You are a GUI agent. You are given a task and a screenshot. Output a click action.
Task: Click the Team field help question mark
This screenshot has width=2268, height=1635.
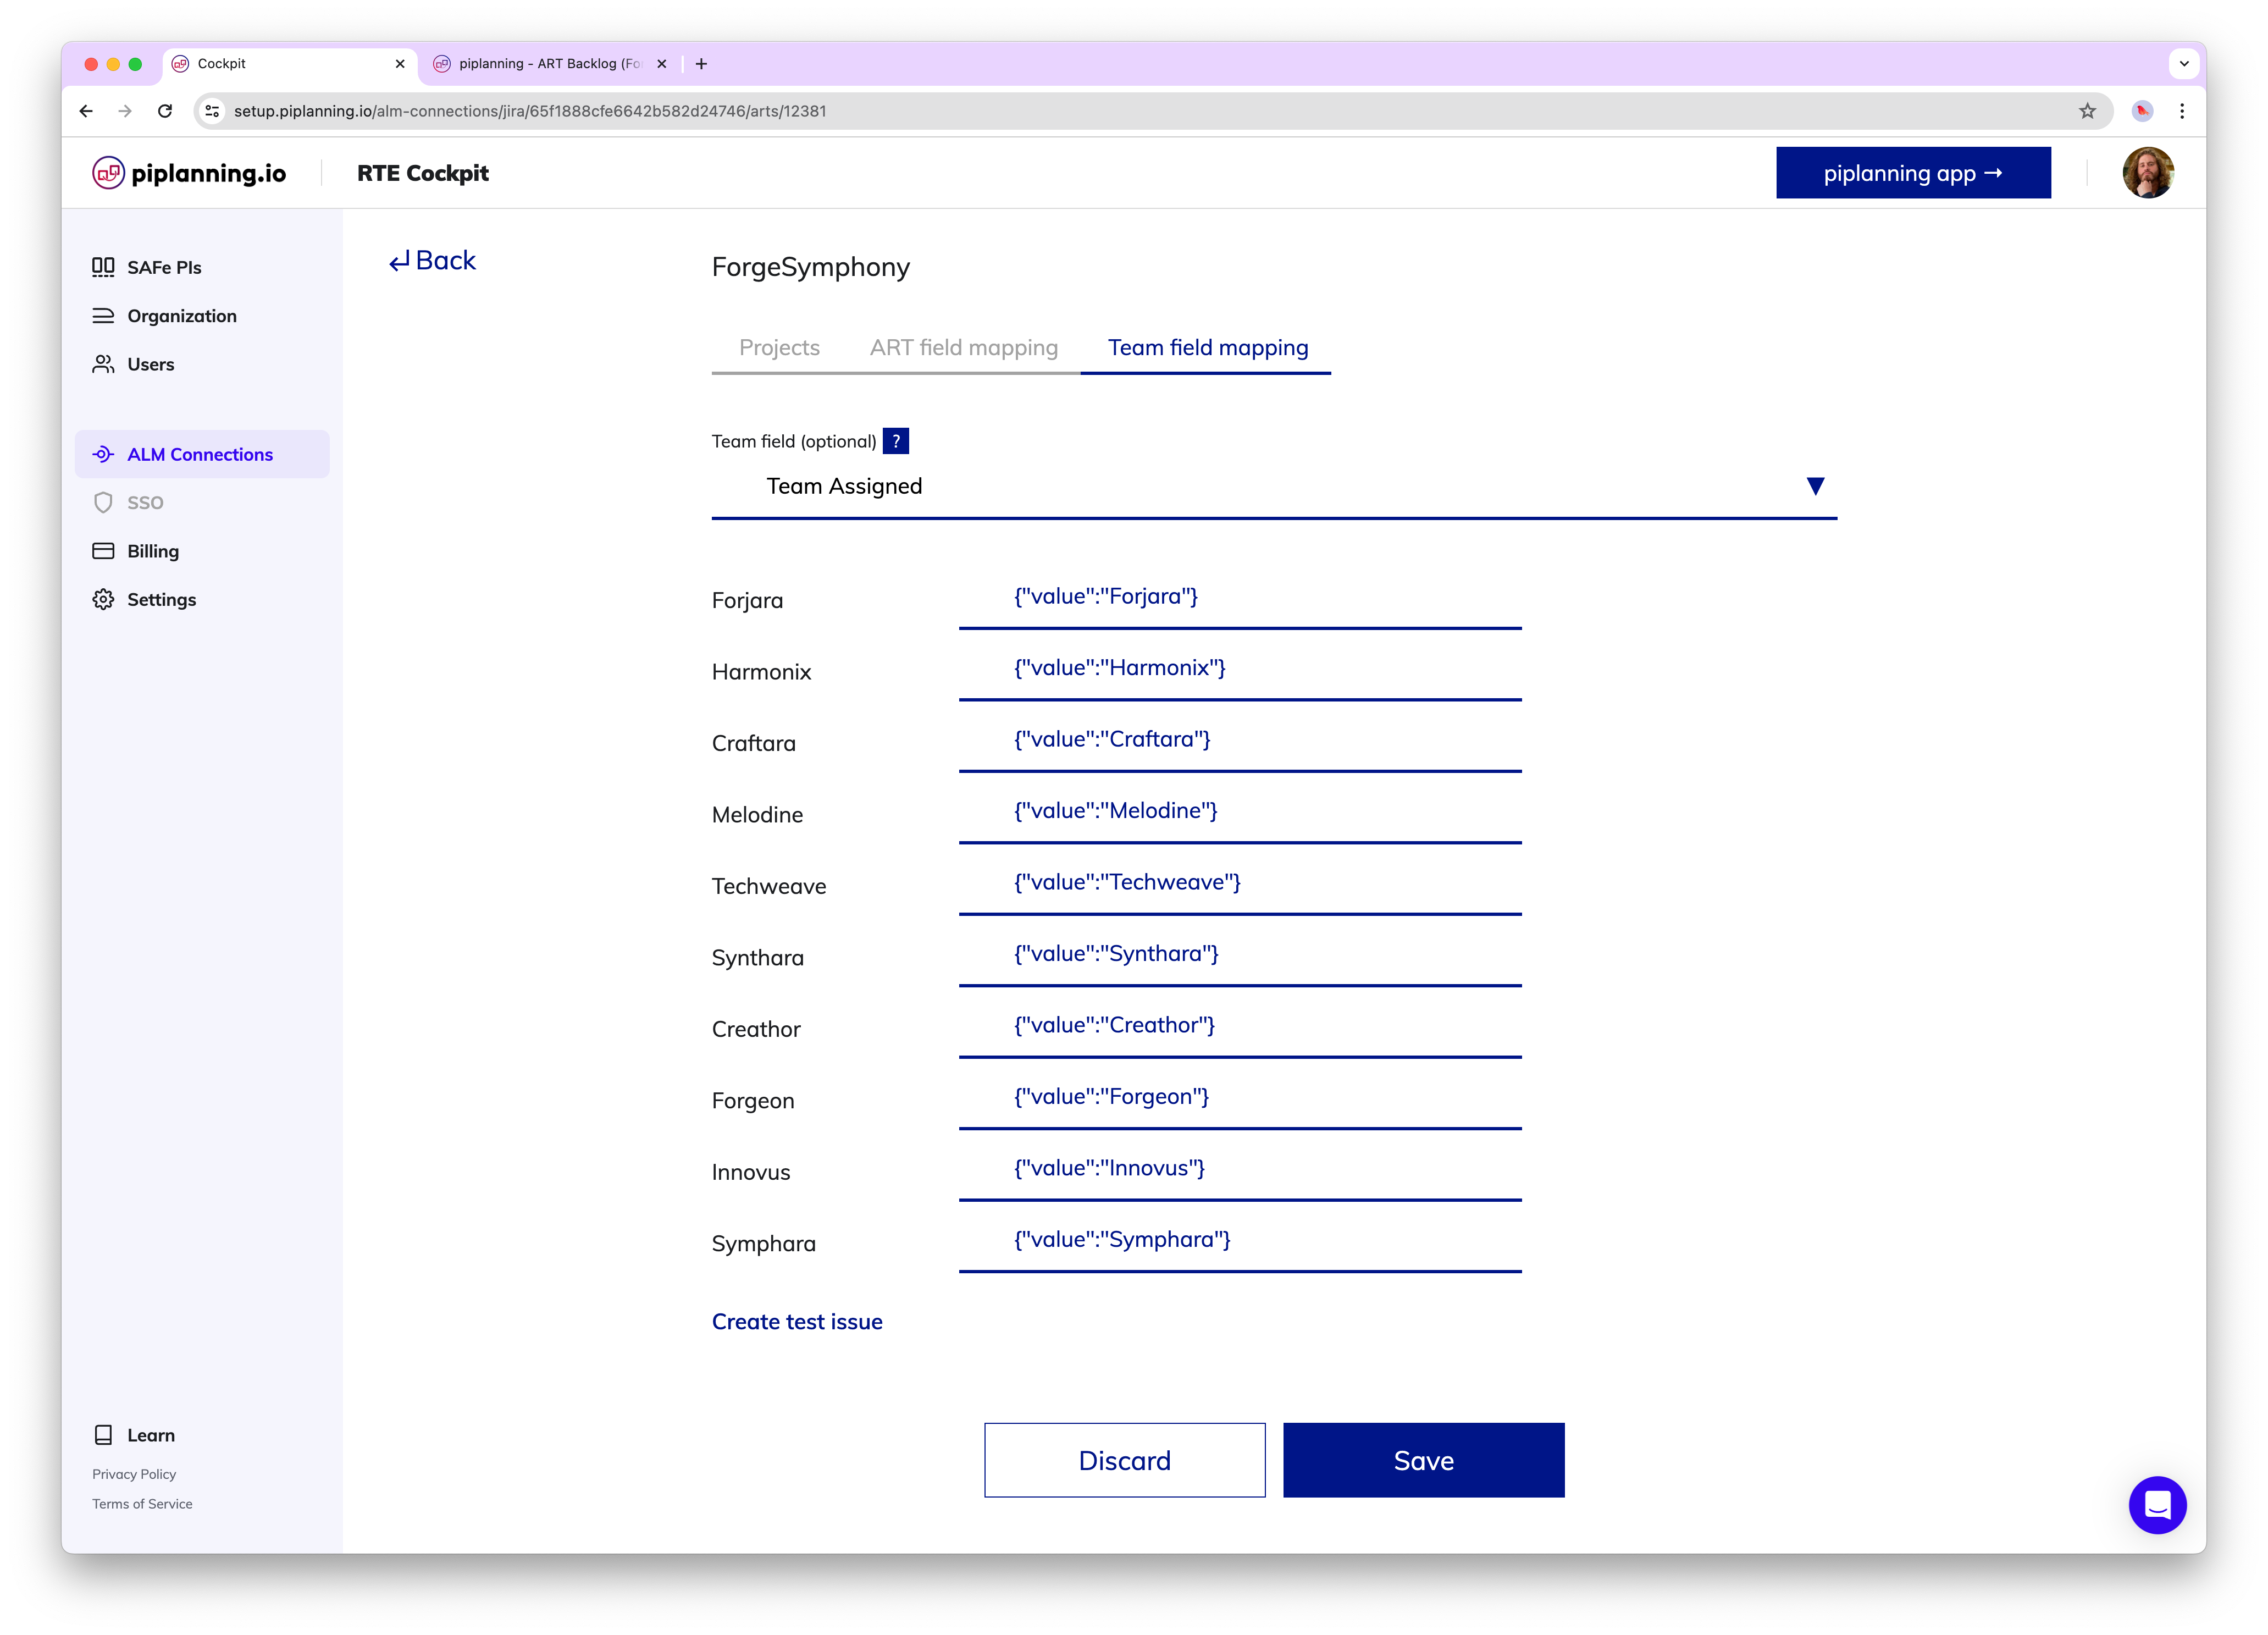pyautogui.click(x=896, y=441)
